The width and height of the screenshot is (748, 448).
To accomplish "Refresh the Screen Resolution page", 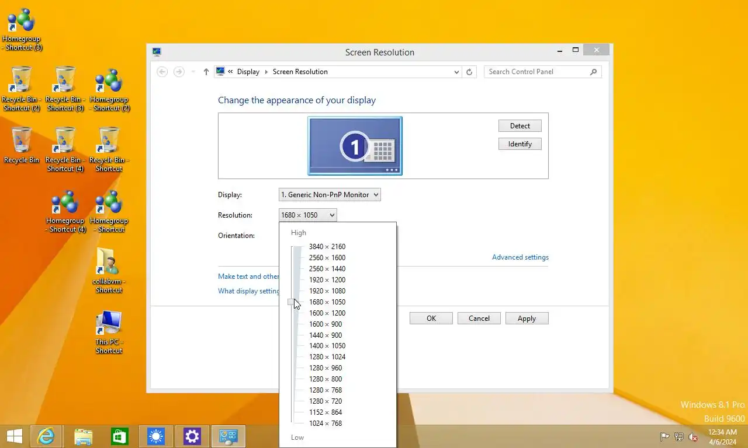I will click(469, 72).
